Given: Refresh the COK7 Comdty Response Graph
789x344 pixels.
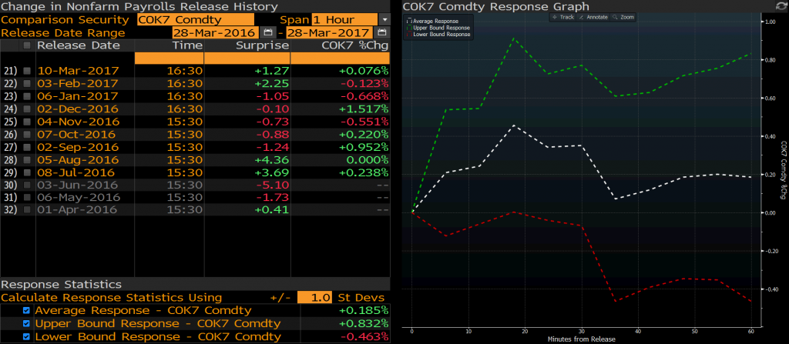Looking at the screenshot, I should 781,6.
